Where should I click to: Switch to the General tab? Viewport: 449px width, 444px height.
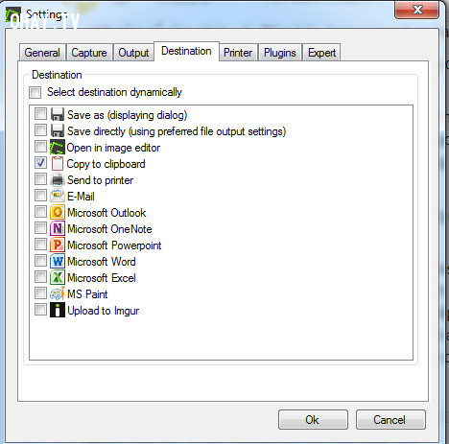[42, 53]
